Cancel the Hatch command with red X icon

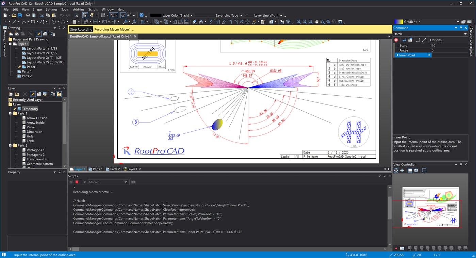[x=396, y=40]
